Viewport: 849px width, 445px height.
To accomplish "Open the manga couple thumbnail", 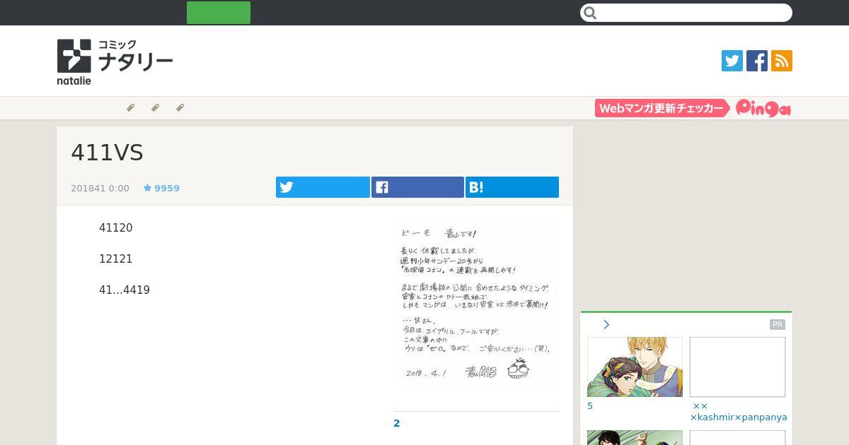I will pyautogui.click(x=635, y=367).
